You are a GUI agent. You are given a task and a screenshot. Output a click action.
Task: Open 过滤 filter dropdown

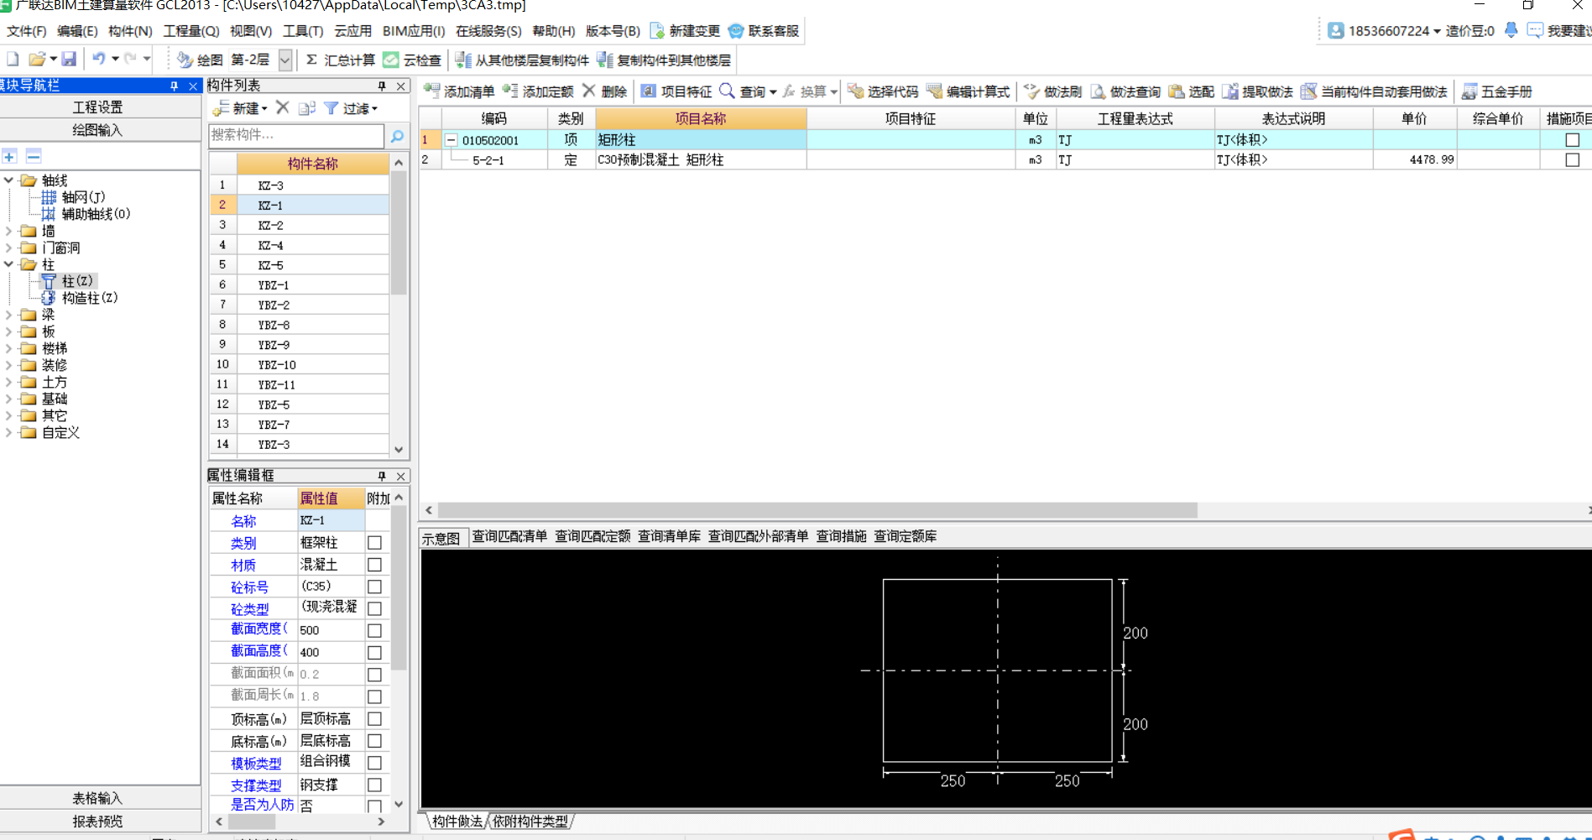[351, 108]
